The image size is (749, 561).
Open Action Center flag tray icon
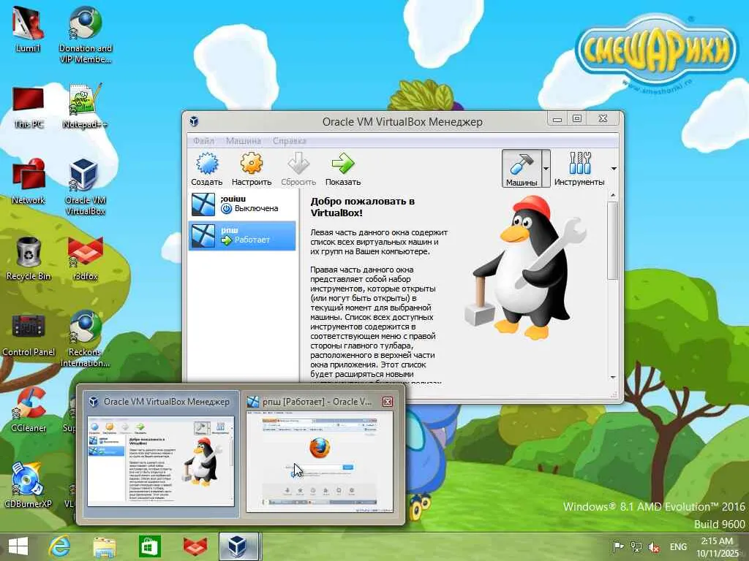[x=618, y=546]
